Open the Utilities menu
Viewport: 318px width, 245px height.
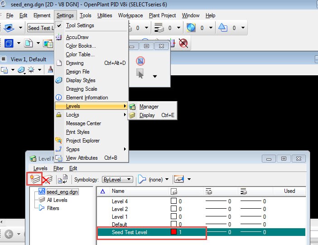tap(105, 15)
